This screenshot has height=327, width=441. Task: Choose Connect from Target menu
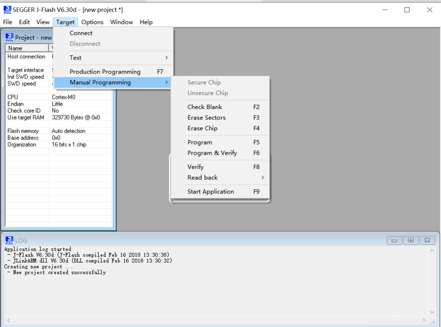coord(113,33)
